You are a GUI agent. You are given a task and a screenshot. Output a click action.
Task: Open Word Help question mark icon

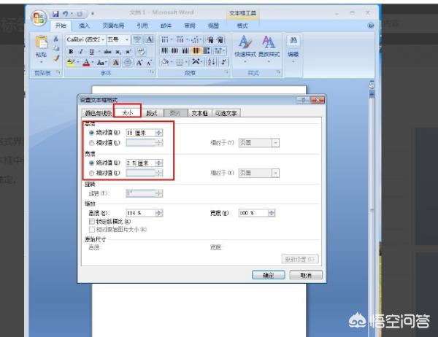click(x=371, y=26)
